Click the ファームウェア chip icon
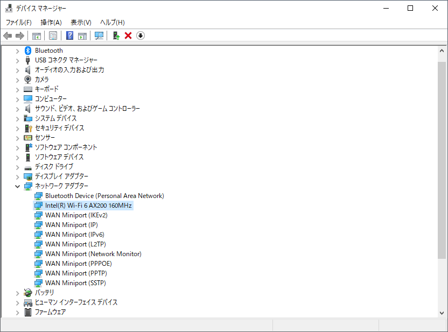Image resolution: width=448 pixels, height=332 pixels. (x=27, y=312)
